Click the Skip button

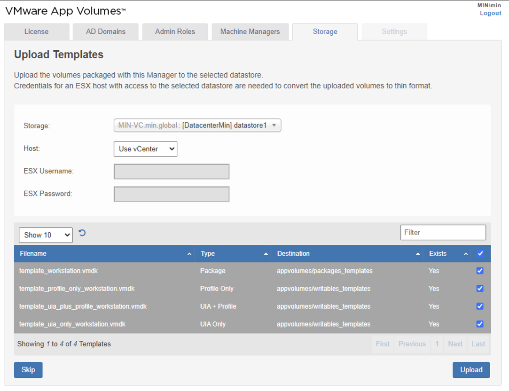click(28, 370)
